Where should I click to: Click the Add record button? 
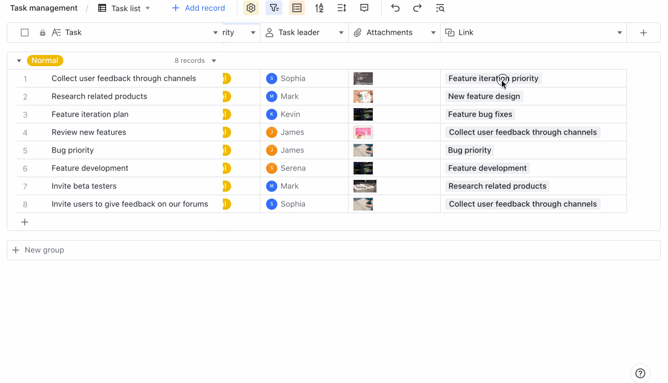pyautogui.click(x=198, y=8)
